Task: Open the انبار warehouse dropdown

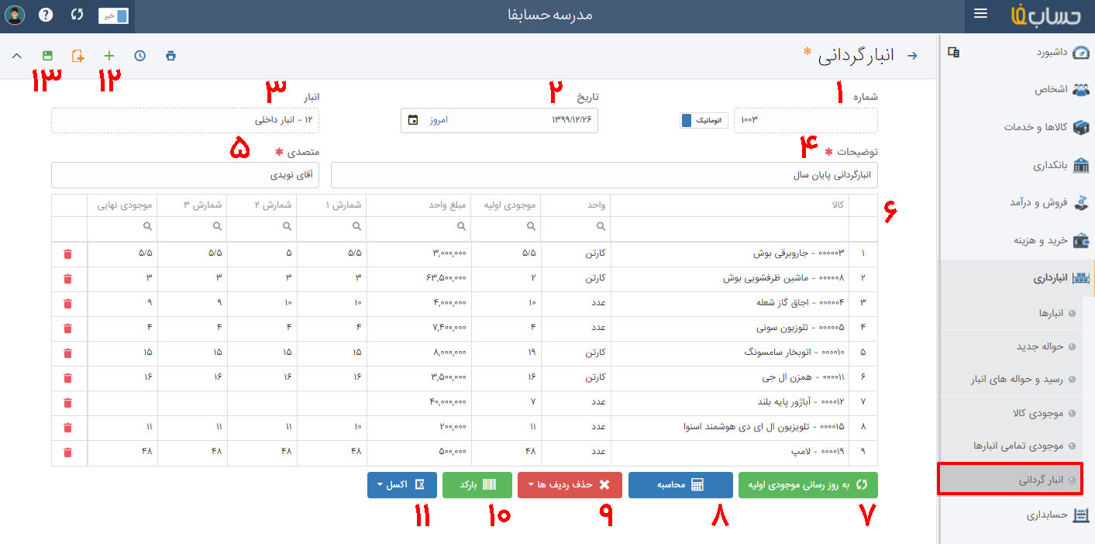Action: pos(185,120)
